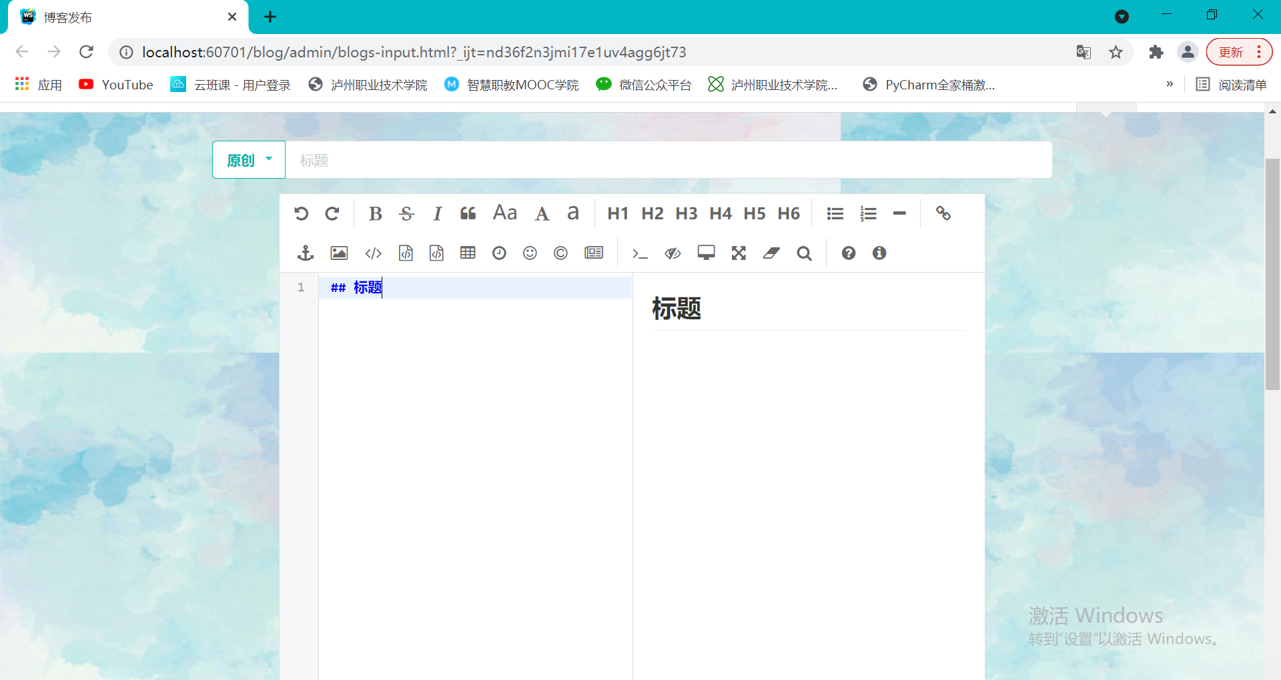Insert an image
The height and width of the screenshot is (680, 1281).
pyautogui.click(x=338, y=253)
